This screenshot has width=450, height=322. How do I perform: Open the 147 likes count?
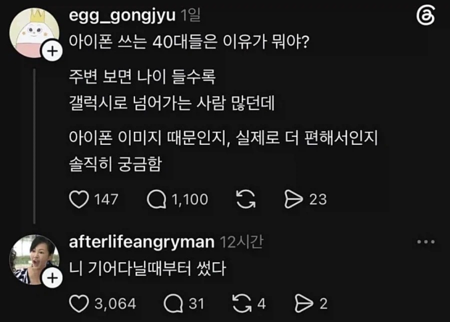tap(106, 199)
